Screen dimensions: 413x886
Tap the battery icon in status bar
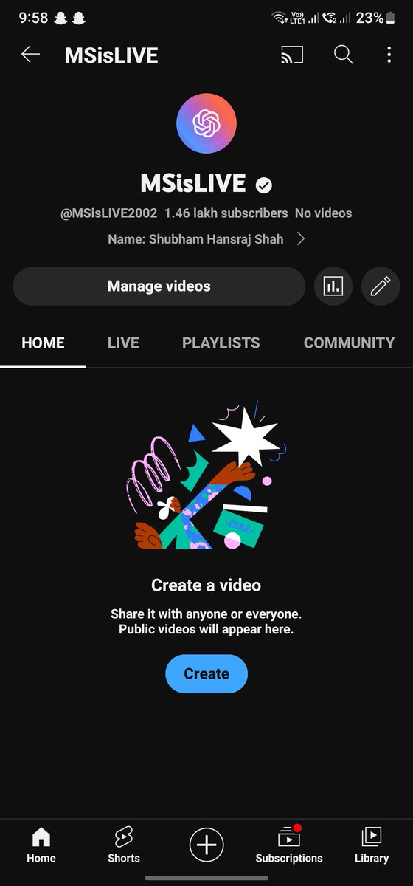[392, 18]
